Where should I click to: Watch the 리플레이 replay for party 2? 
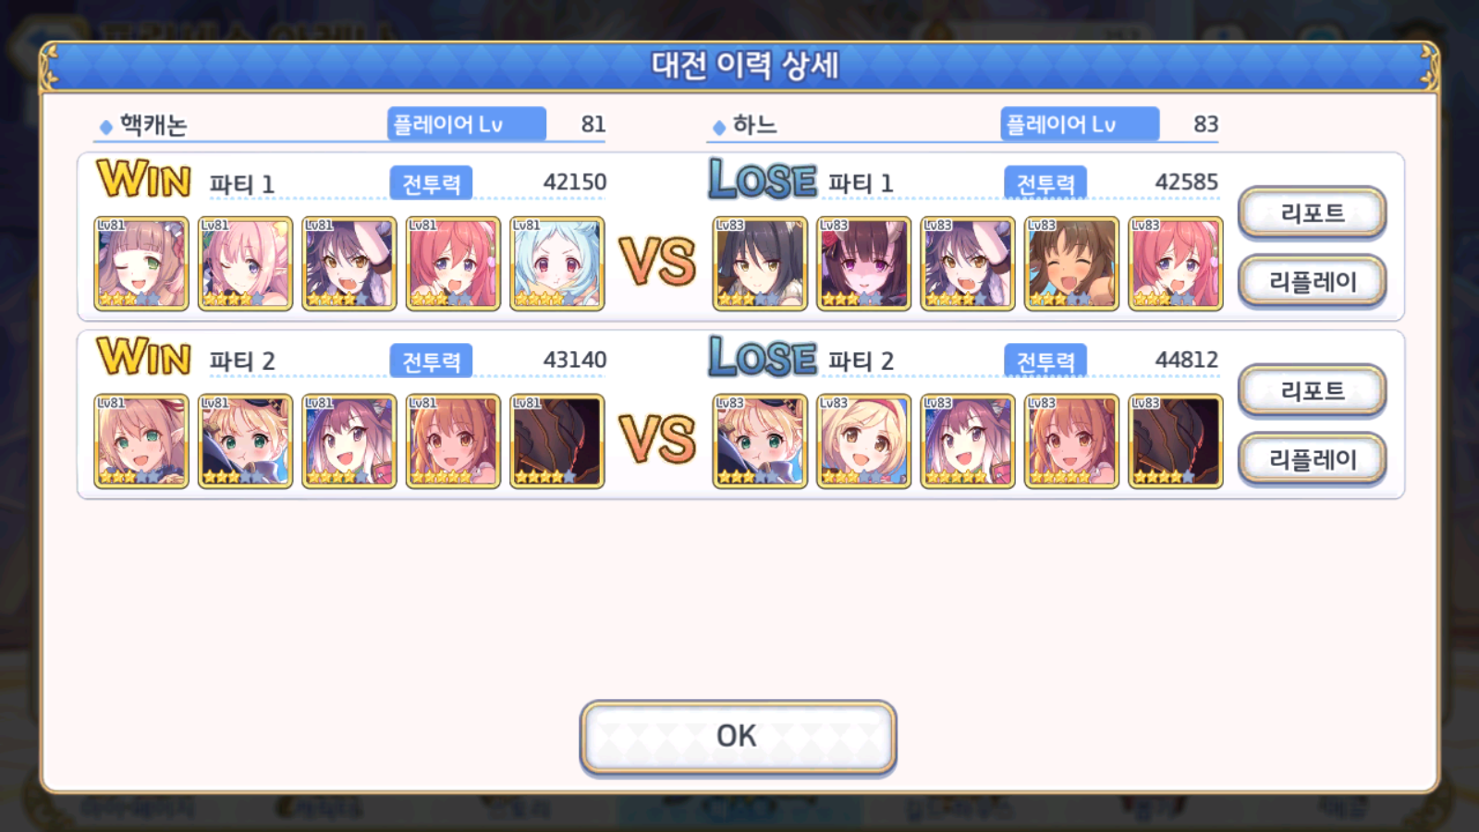[x=1312, y=459]
